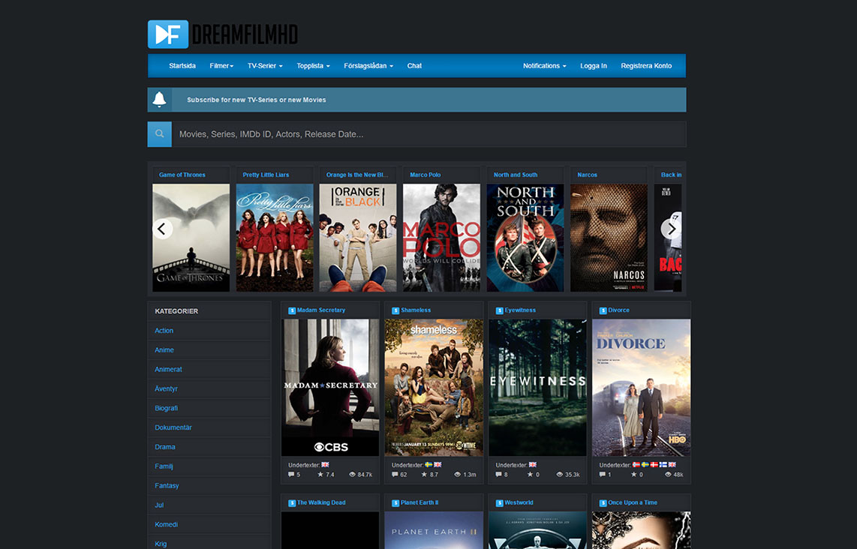Click the UK flag subtitle on Madam Secretary
The width and height of the screenshot is (857, 549).
click(x=325, y=465)
